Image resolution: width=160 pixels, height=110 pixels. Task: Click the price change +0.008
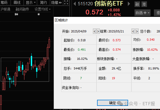point(114,10)
